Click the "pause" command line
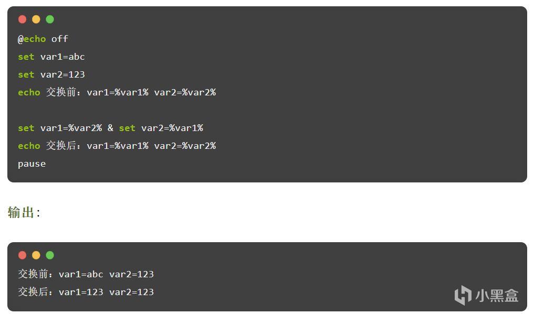The width and height of the screenshot is (534, 314). [x=32, y=164]
